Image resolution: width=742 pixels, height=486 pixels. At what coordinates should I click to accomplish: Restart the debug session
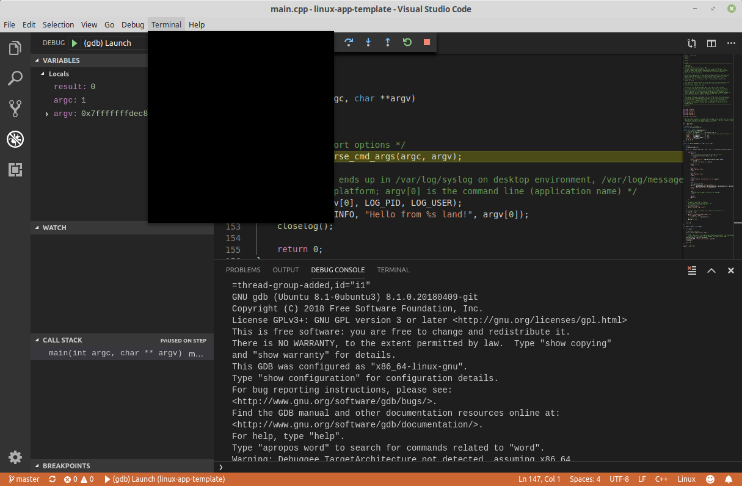[407, 42]
